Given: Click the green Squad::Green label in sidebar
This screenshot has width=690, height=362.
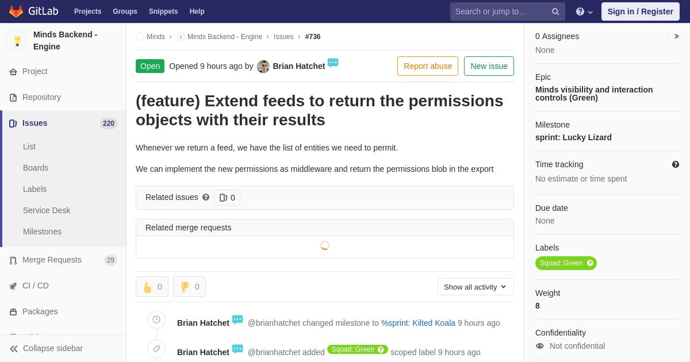Looking at the screenshot, I should tap(561, 263).
